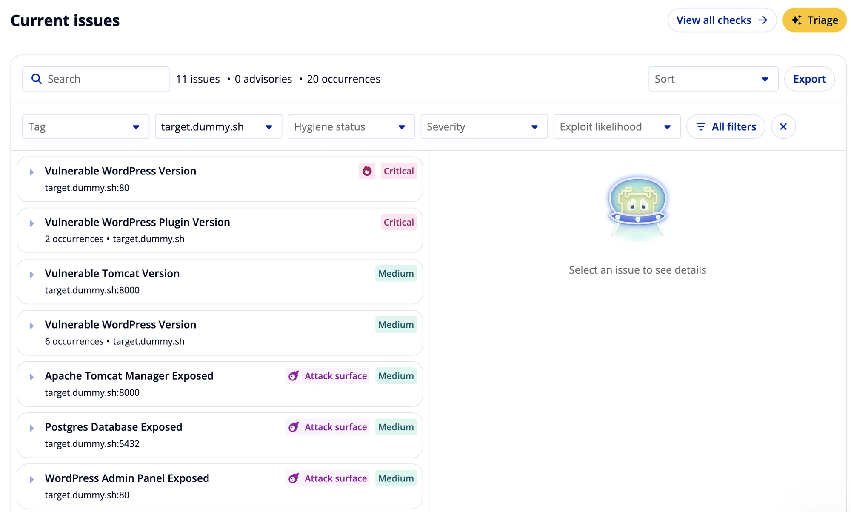Click the target.dummy.sh:5432 host text
This screenshot has height=512, width=851.
(x=92, y=443)
